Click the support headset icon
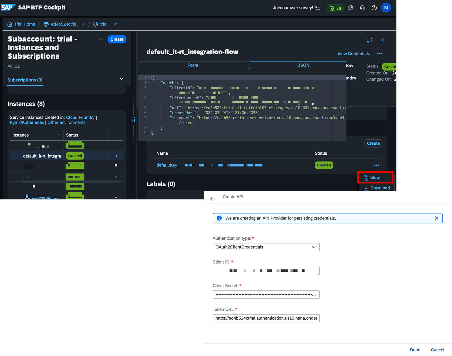The width and height of the screenshot is (452, 356). 362,8
